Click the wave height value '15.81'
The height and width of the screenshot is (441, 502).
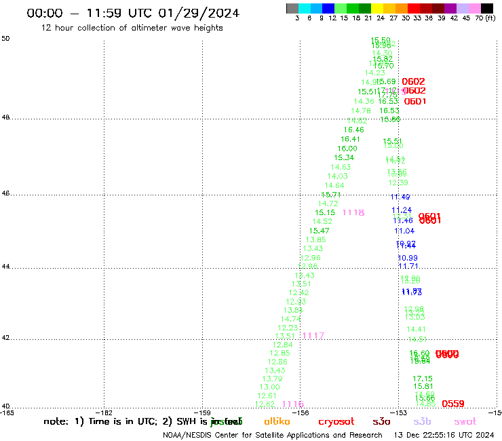[x=423, y=387]
